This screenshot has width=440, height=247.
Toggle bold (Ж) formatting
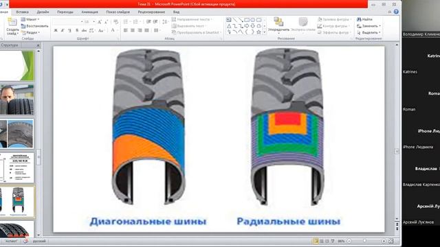tap(56, 30)
